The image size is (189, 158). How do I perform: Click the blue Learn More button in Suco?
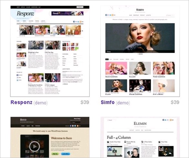(x=66, y=154)
